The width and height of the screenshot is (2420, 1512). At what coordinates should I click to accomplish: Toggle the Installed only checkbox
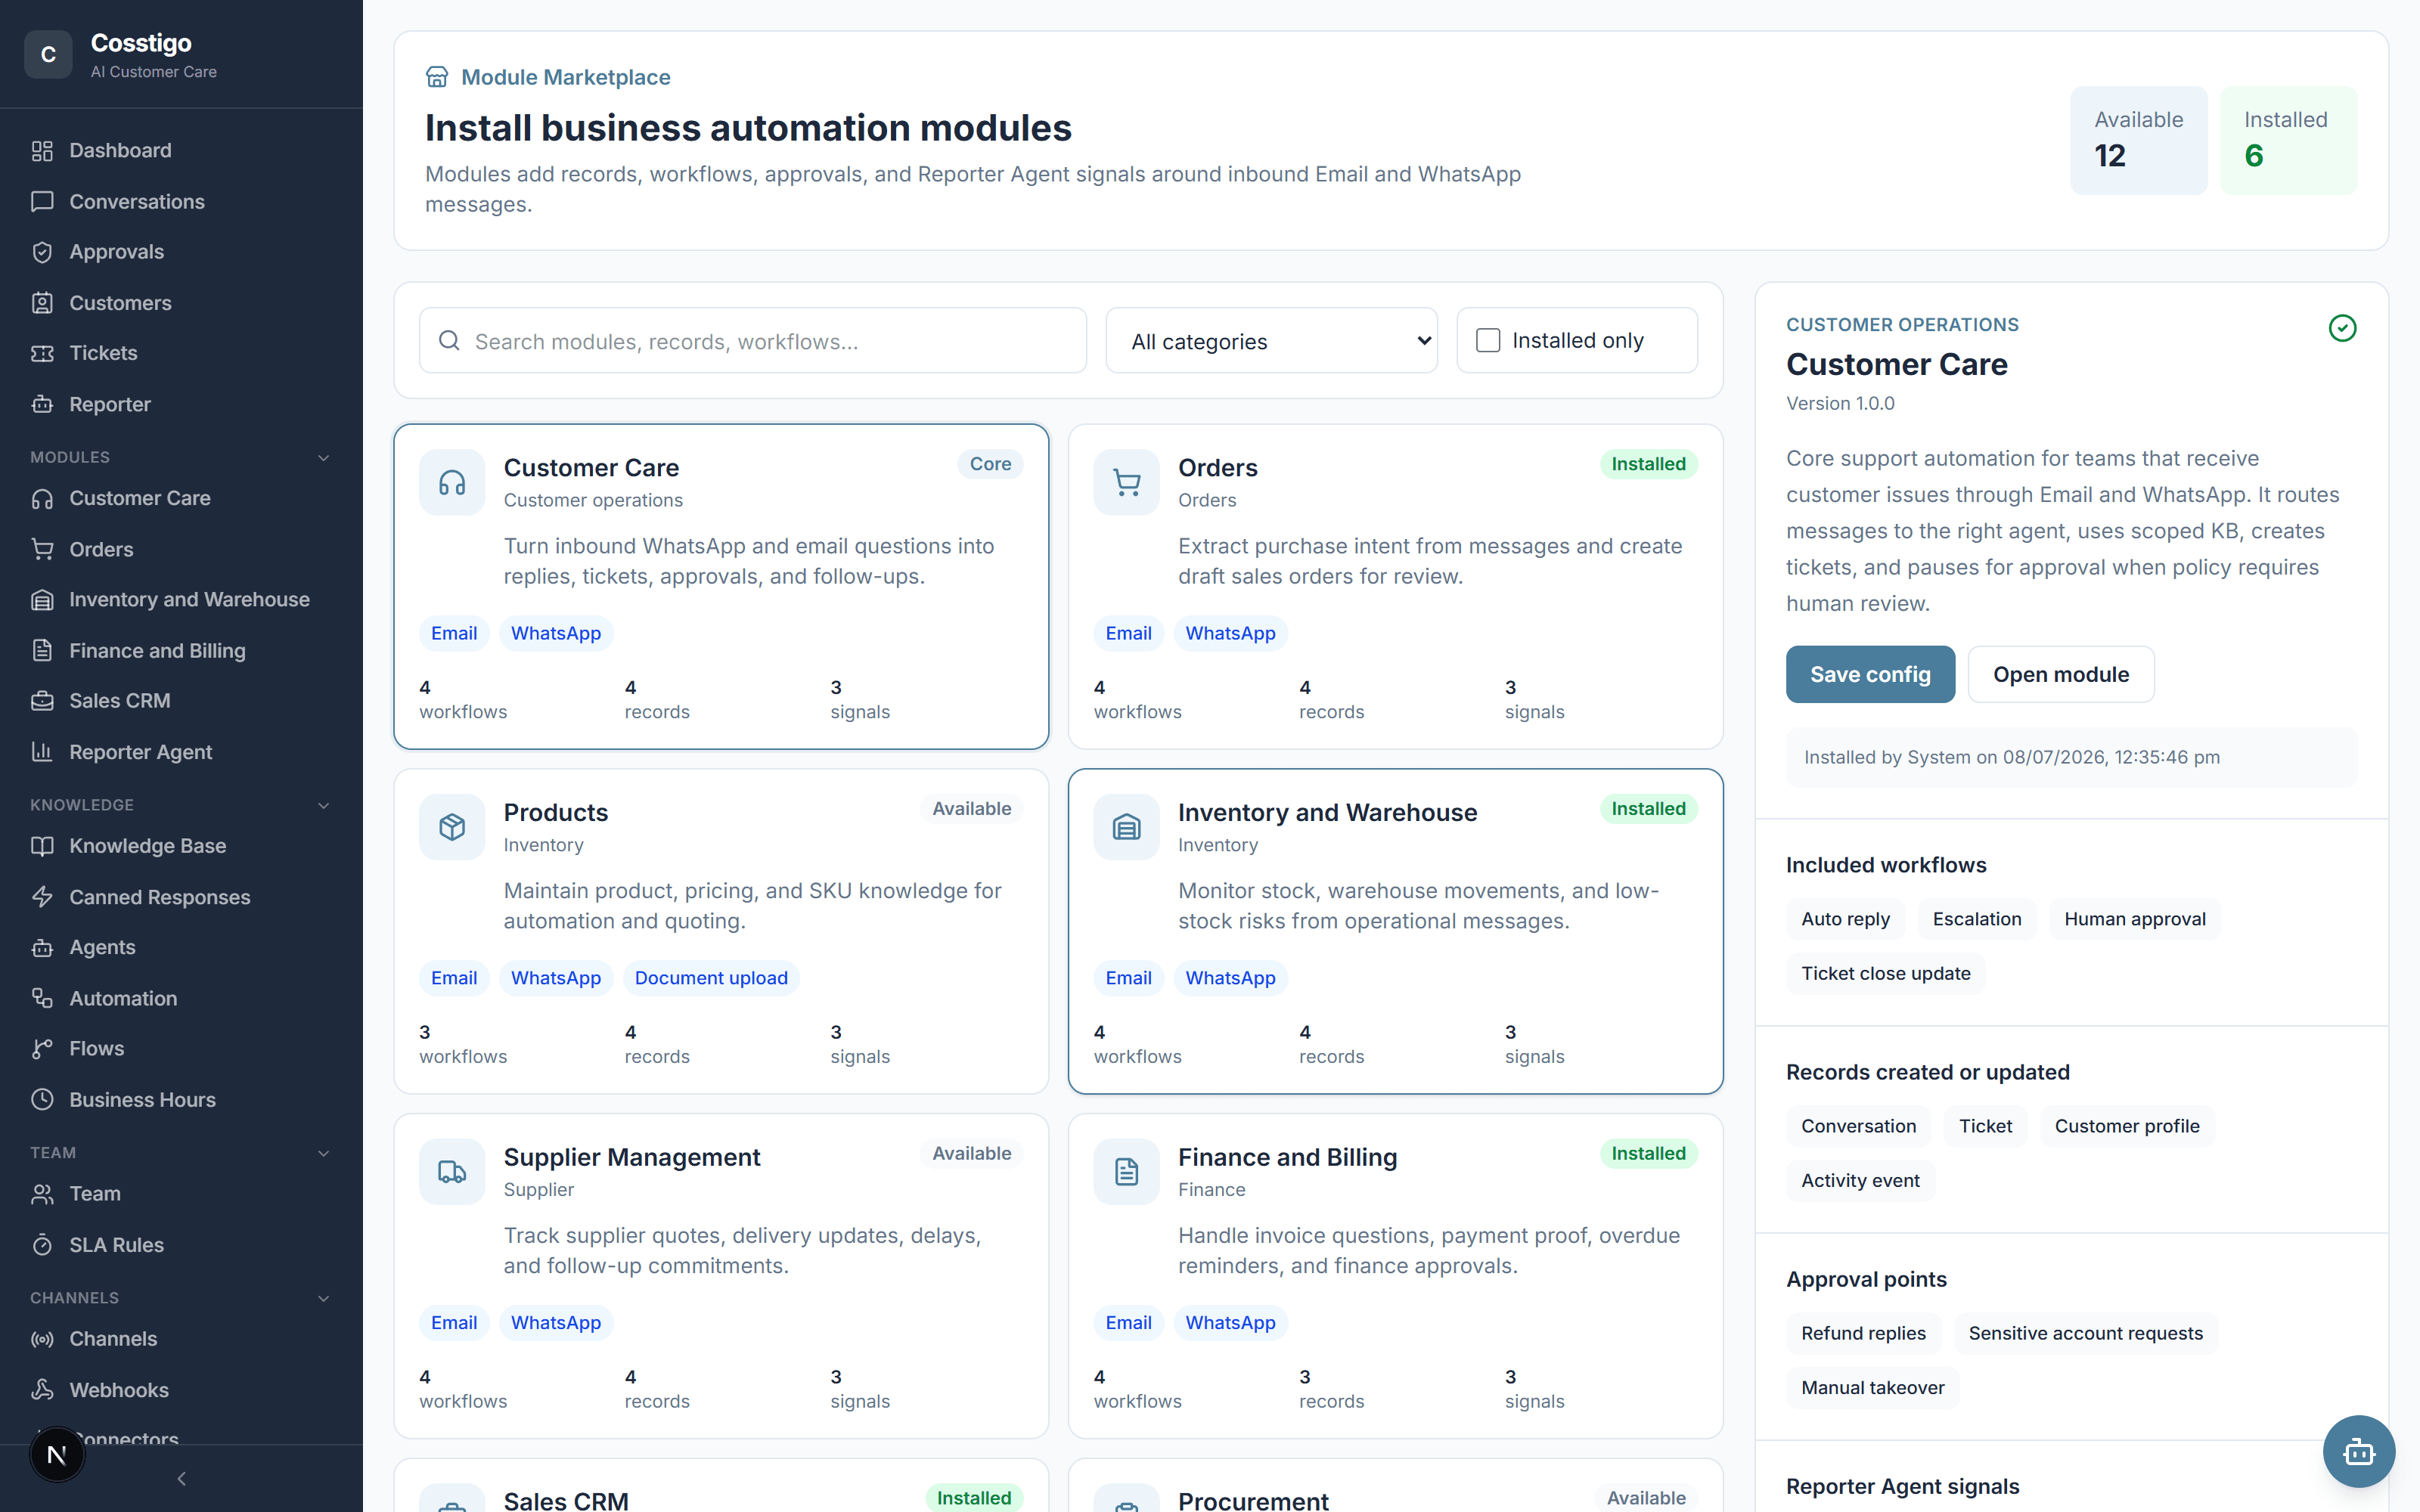pos(1488,340)
